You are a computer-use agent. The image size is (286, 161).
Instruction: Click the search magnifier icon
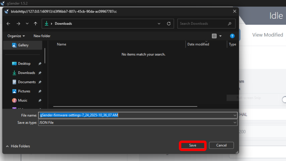tap(229, 24)
